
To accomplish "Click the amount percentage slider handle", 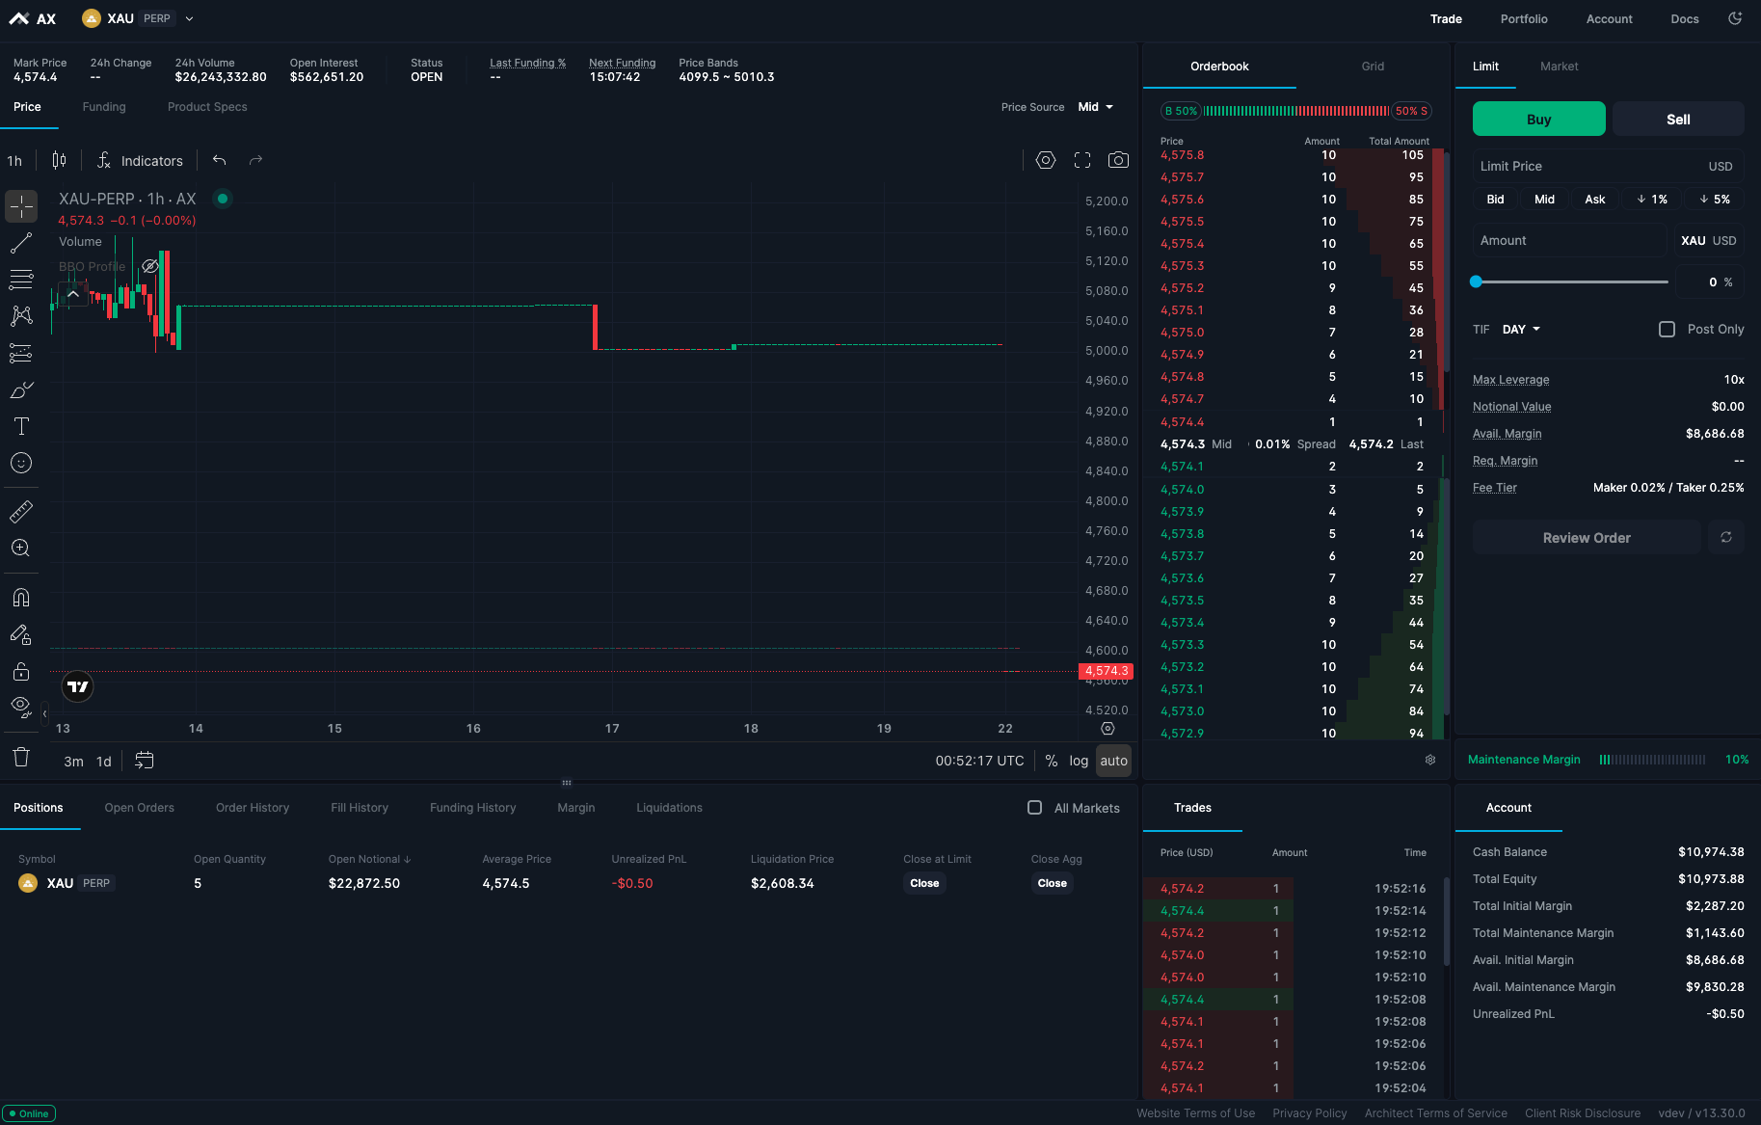I will [1476, 281].
